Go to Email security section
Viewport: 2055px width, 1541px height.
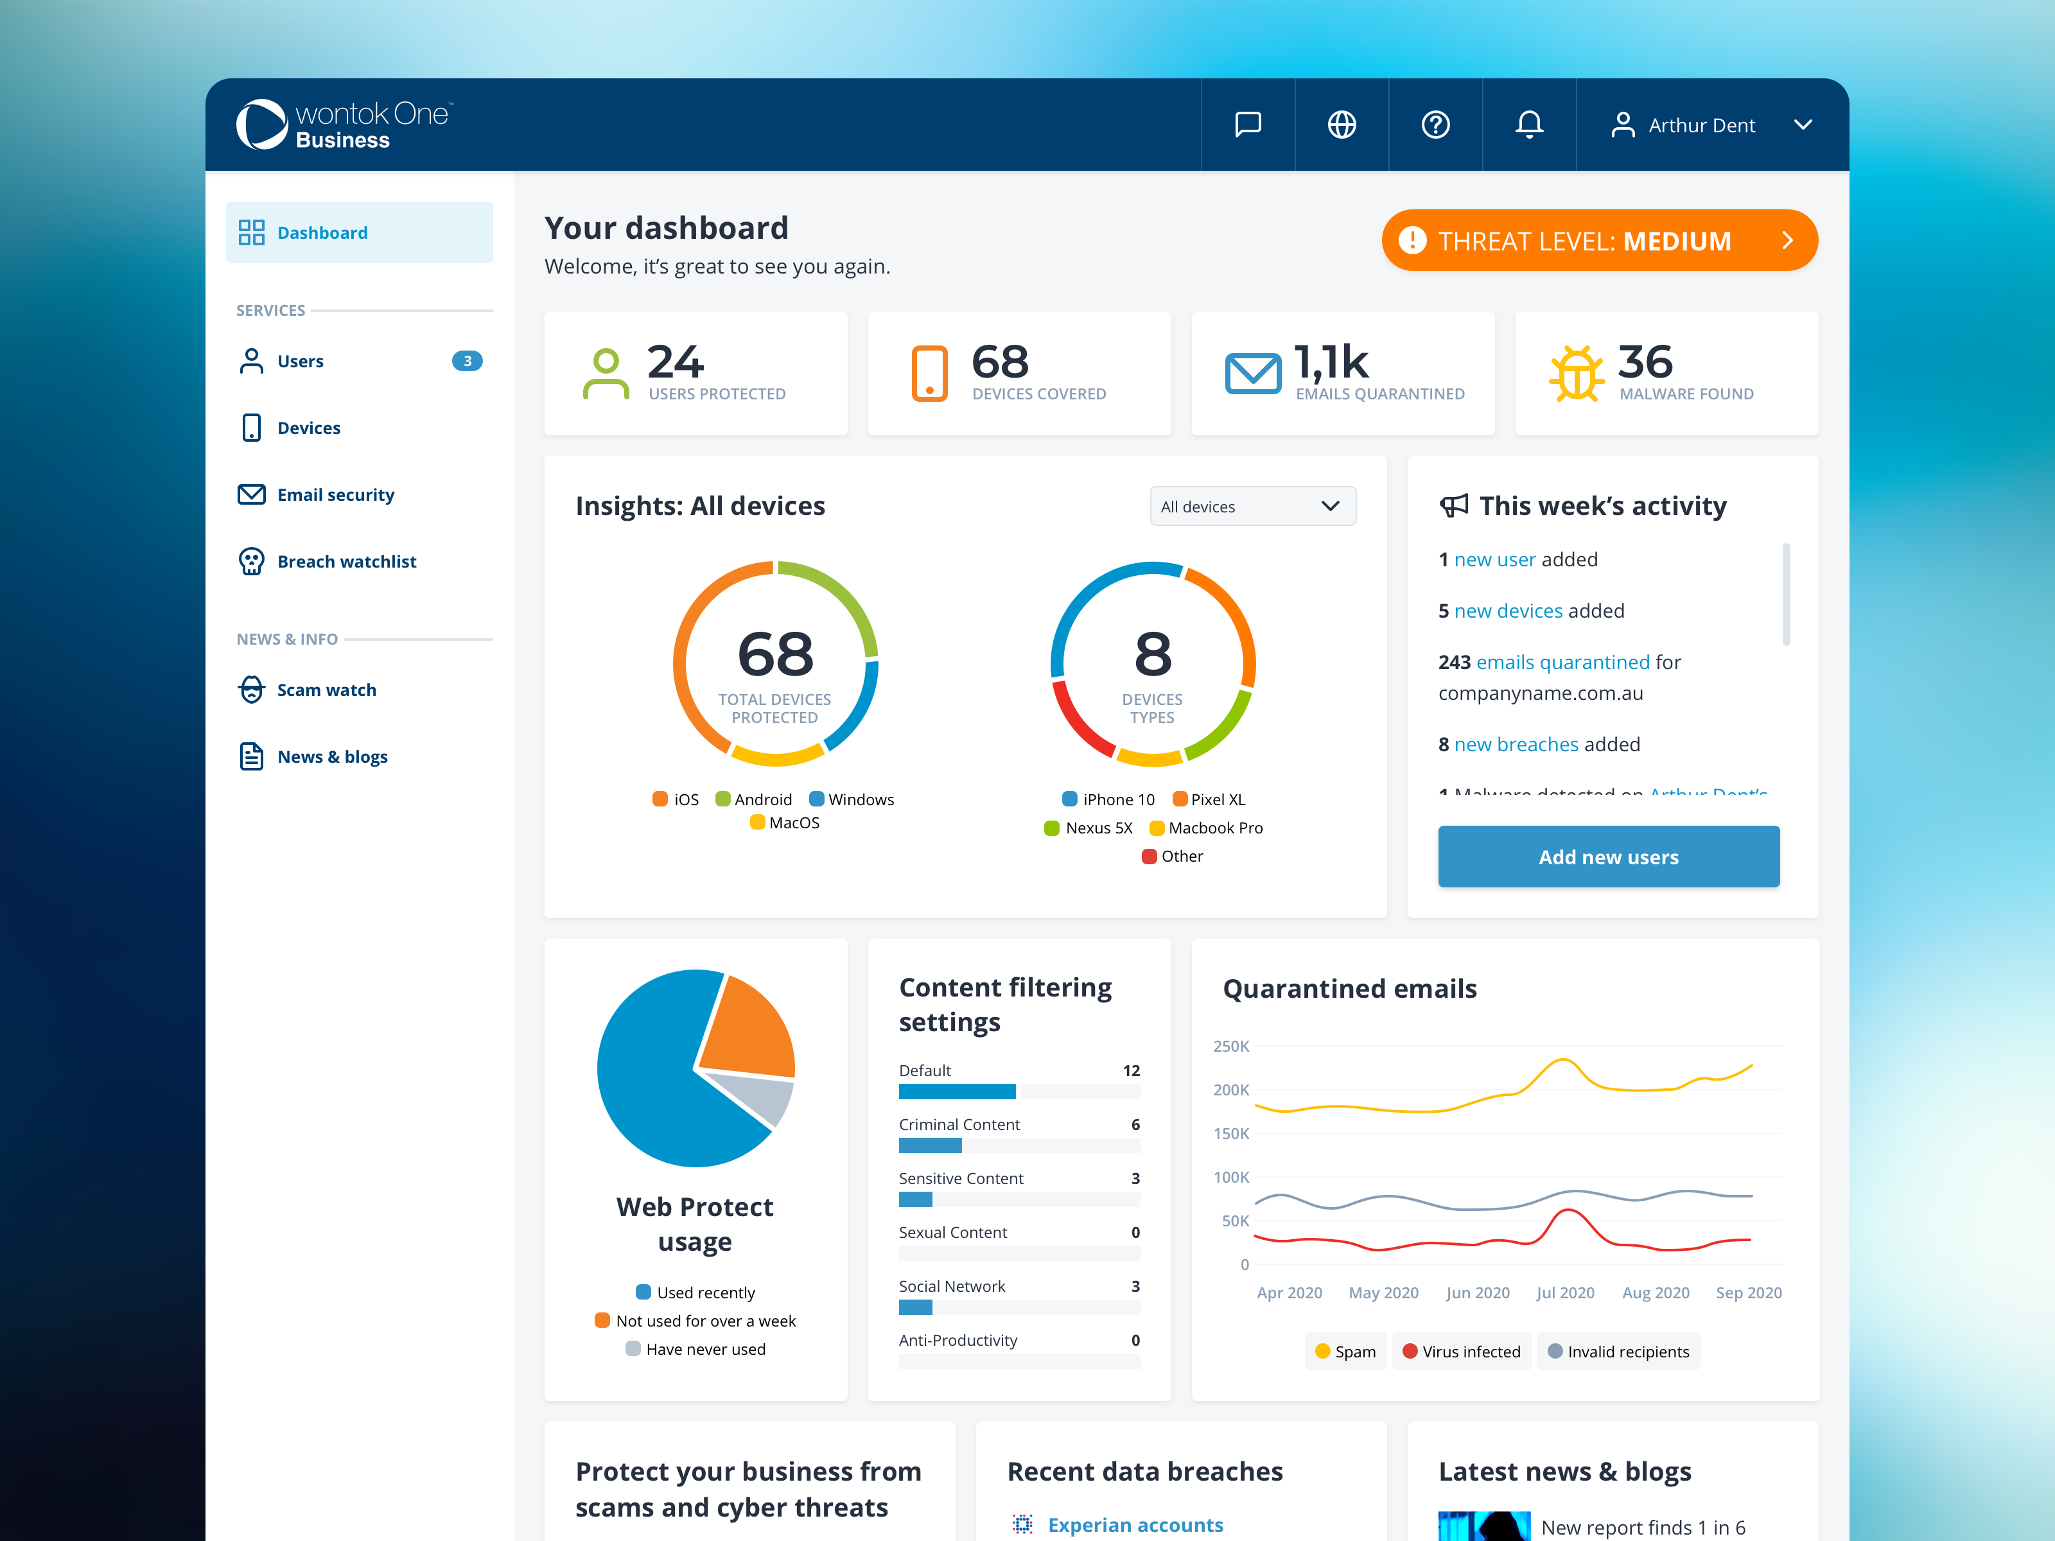335,494
